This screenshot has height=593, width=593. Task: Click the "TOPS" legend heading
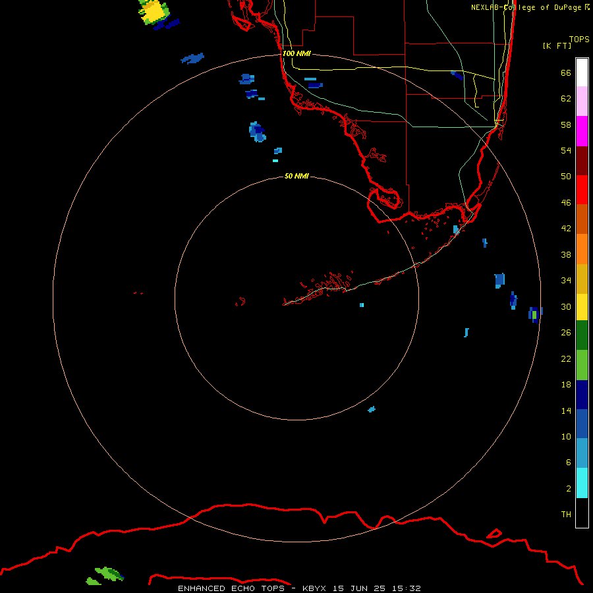click(x=579, y=39)
